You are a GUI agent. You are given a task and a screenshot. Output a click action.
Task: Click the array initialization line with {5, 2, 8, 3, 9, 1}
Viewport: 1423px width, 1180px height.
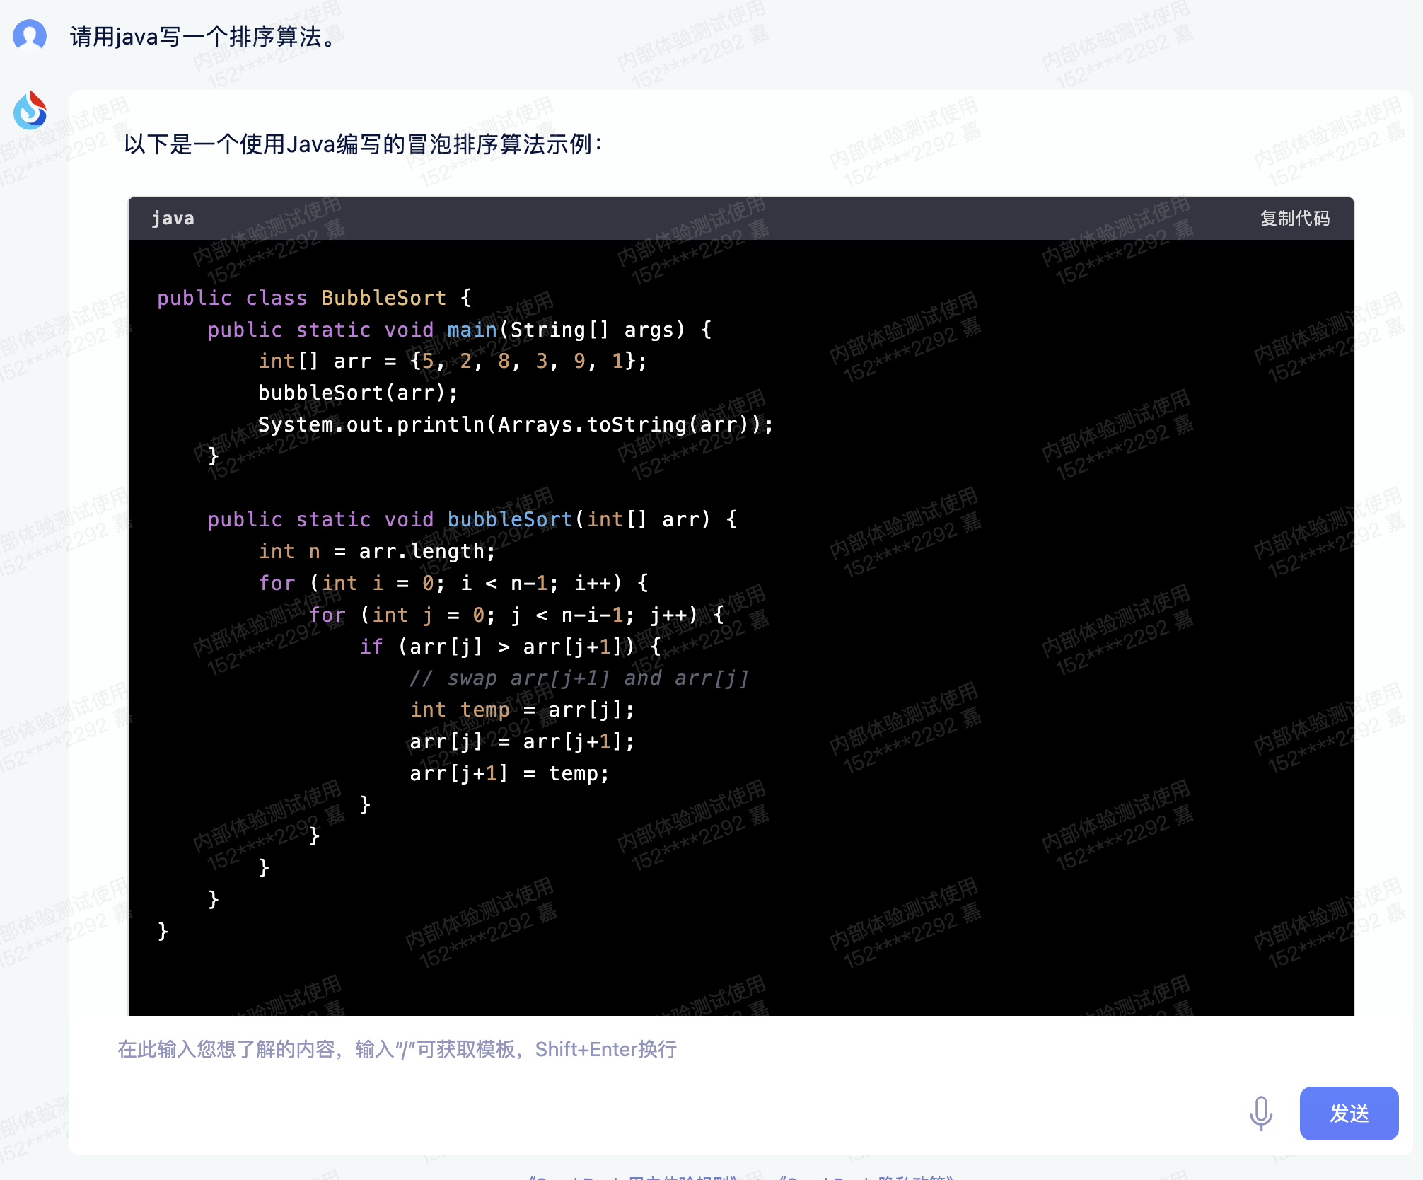click(x=453, y=361)
